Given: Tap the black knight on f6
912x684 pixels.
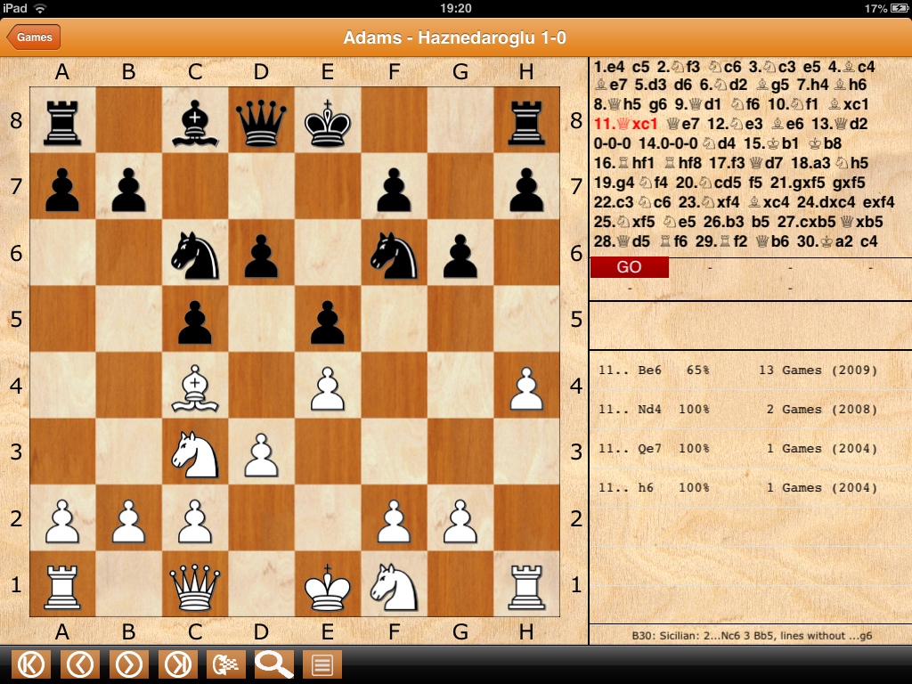Looking at the screenshot, I should 394,253.
